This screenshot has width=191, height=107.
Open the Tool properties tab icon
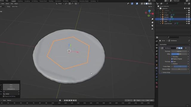pyautogui.click(x=157, y=41)
